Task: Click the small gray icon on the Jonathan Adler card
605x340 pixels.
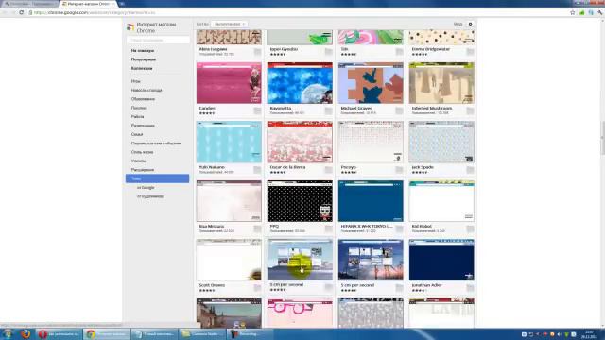Action: [x=470, y=288]
